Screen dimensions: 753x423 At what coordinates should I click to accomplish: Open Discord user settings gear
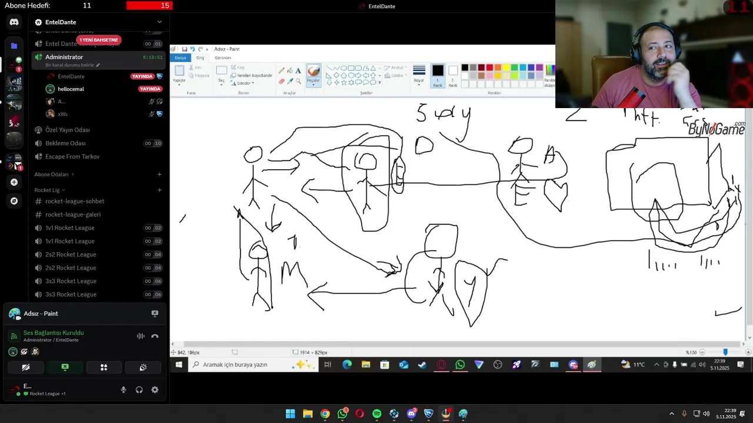pyautogui.click(x=155, y=390)
